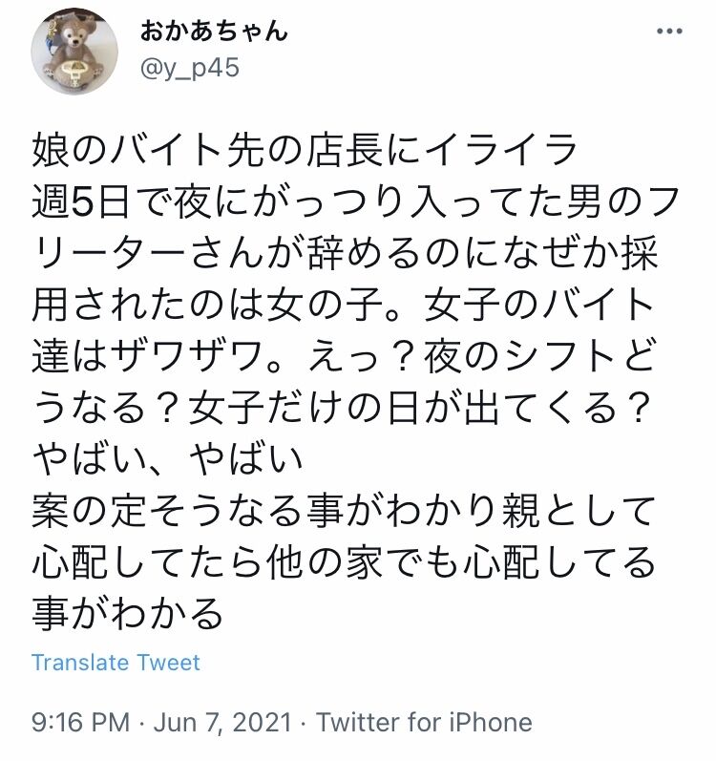Image resolution: width=716 pixels, height=761 pixels.
Task: Click the 9:16 PM timestamp
Action: (x=81, y=722)
